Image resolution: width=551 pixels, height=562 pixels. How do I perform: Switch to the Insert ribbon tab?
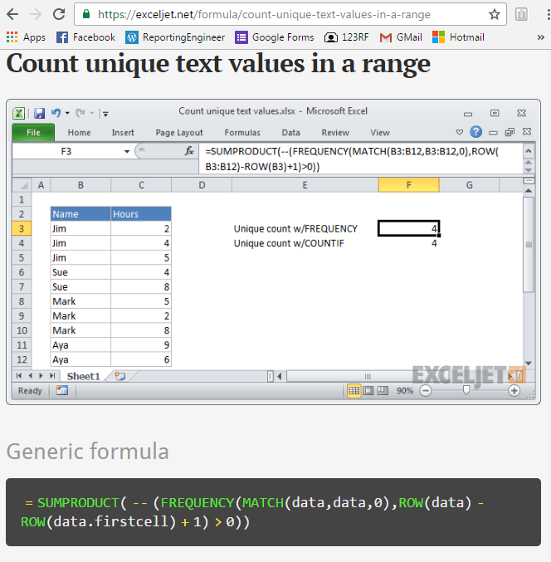coord(123,133)
